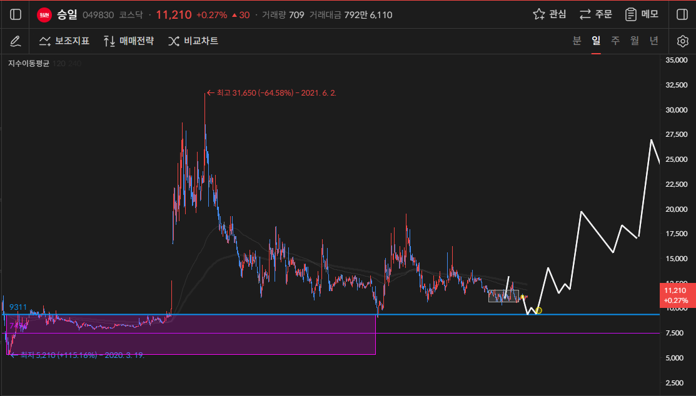Click the 코스닥 market label
696x396 pixels.
(131, 15)
